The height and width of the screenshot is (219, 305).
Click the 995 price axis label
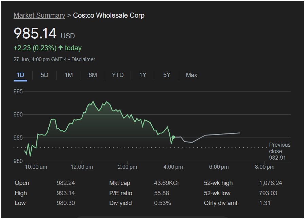coord(18,92)
